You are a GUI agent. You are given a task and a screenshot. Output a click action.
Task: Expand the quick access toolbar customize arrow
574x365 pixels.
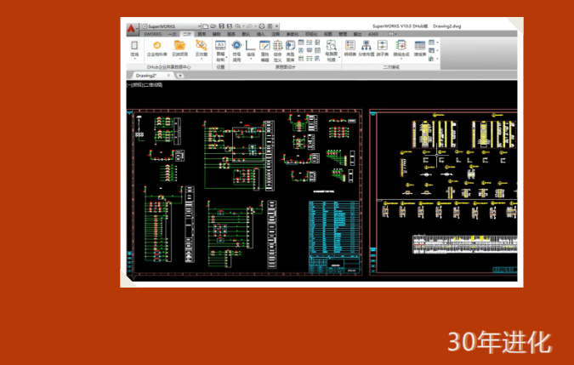(276, 26)
